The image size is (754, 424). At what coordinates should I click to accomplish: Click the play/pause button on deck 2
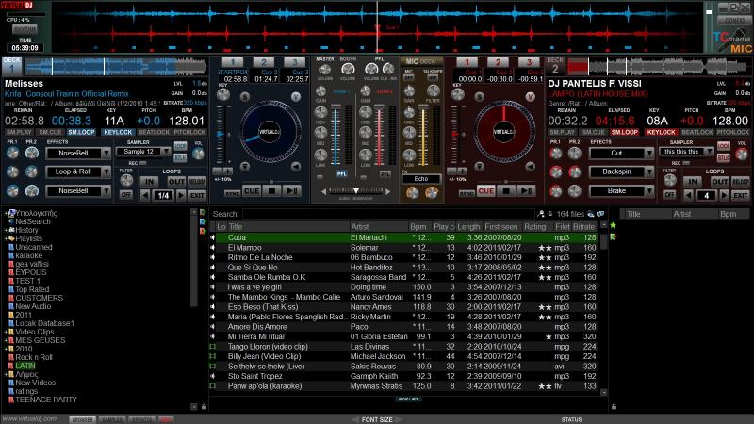point(526,191)
